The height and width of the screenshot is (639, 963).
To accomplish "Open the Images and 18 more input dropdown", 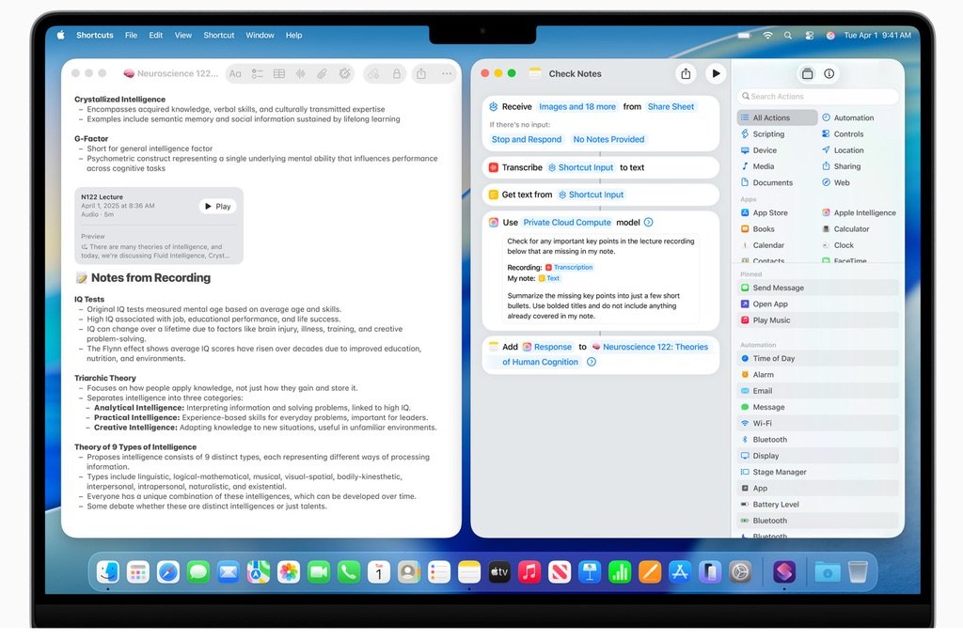I will (x=577, y=106).
